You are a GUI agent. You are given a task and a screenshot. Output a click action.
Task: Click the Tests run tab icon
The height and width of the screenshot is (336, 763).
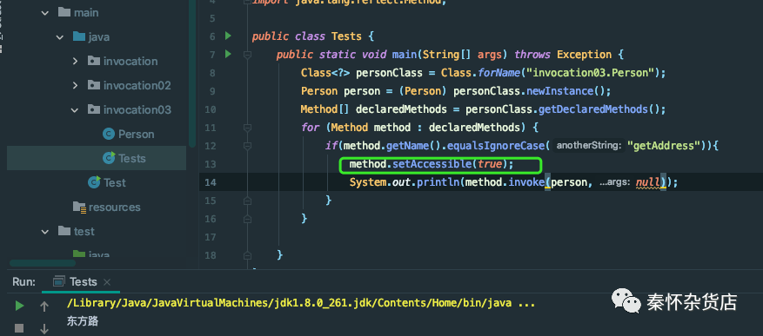click(59, 281)
